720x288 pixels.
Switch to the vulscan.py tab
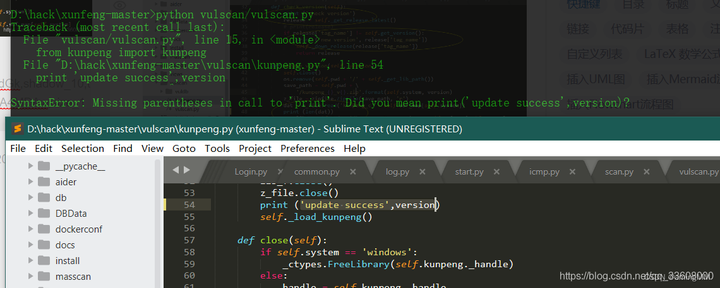coord(699,172)
